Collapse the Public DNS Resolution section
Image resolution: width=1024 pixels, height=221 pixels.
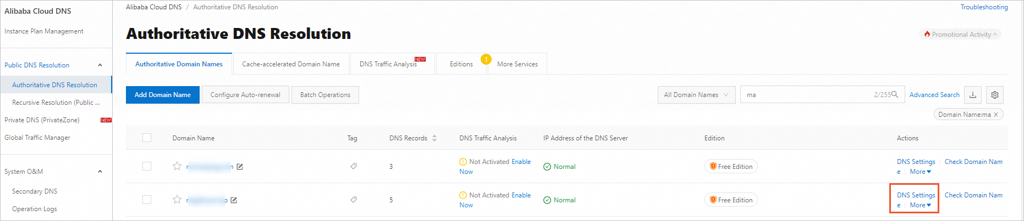click(x=100, y=65)
